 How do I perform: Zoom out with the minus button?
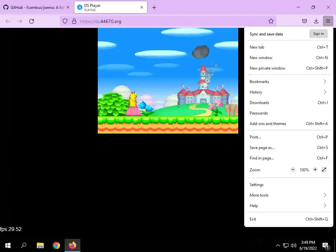(x=293, y=170)
